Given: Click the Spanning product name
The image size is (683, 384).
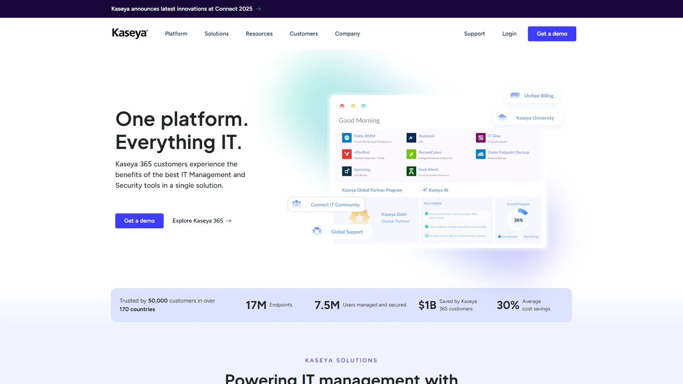Looking at the screenshot, I should (x=362, y=169).
